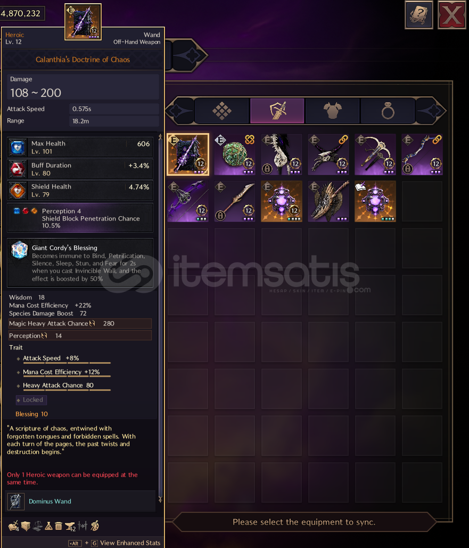Switch to the armor category tab
469x548 pixels.
pos(332,111)
